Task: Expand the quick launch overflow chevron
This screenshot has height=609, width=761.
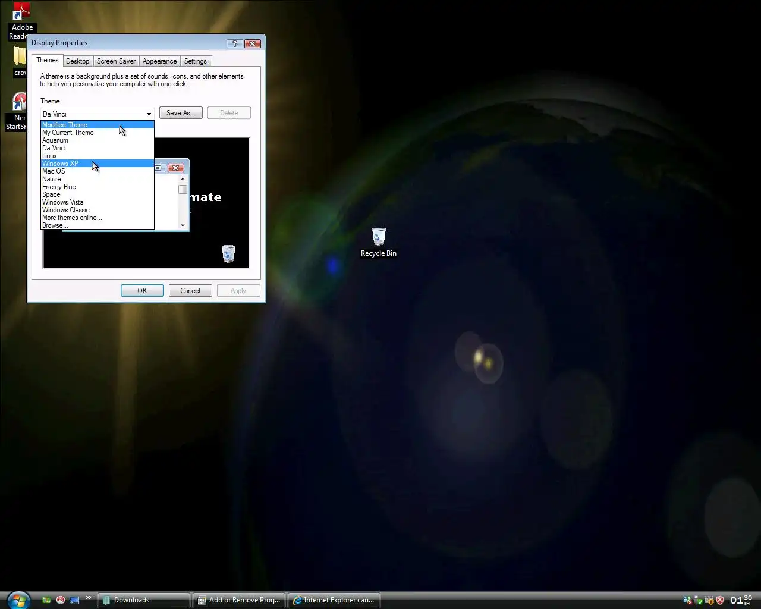Action: [x=89, y=598]
